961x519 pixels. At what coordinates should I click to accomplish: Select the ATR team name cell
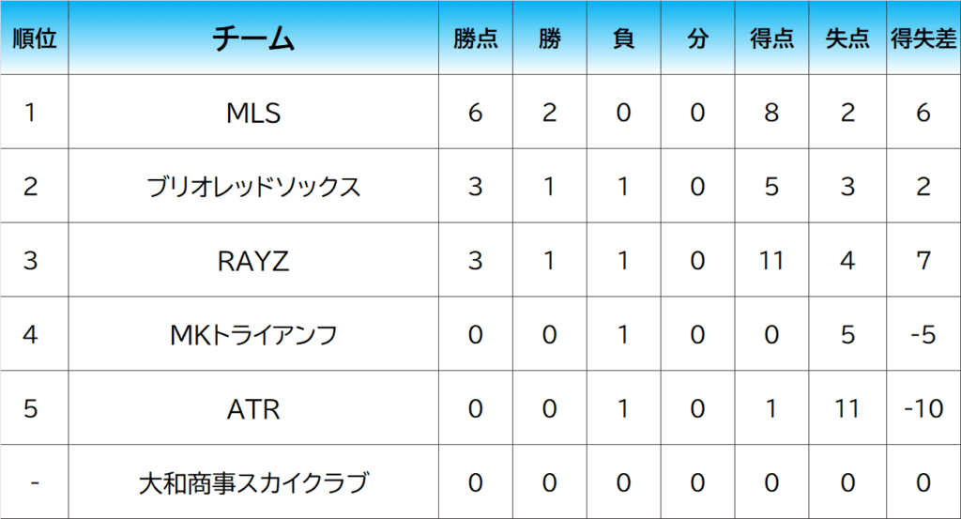click(x=253, y=409)
